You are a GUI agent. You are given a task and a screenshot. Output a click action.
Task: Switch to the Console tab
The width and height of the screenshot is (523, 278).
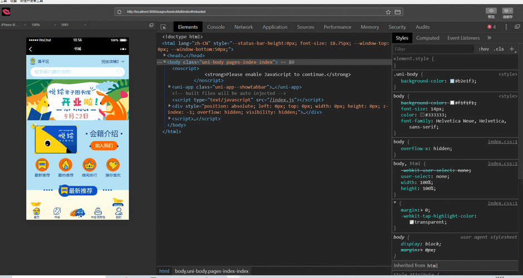pyautogui.click(x=216, y=27)
